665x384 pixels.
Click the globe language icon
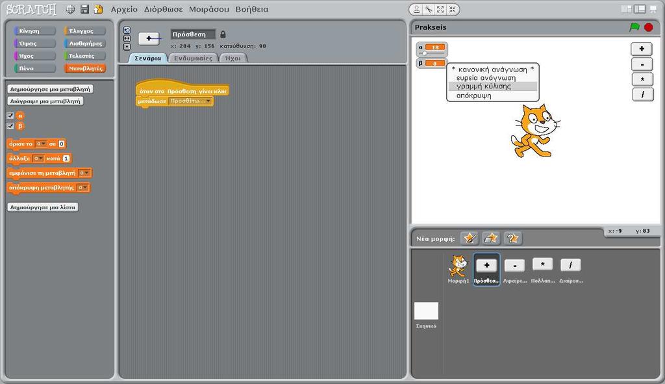(70, 9)
